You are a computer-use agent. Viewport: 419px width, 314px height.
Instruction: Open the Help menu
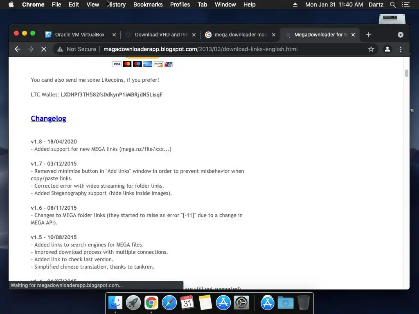coord(249,4)
